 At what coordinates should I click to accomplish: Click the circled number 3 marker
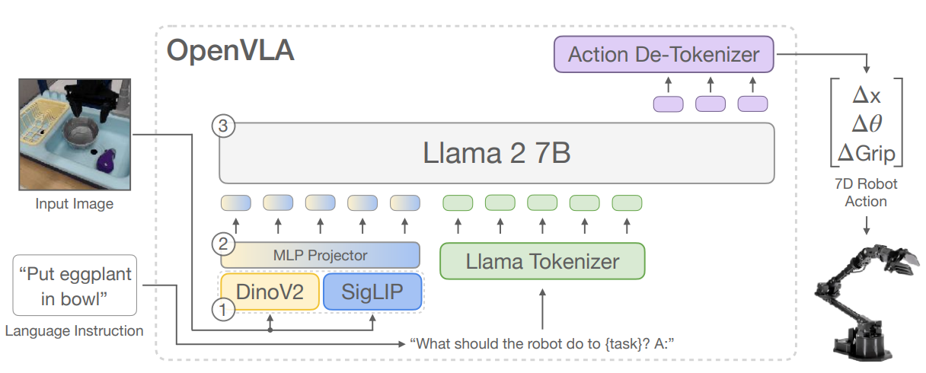pos(222,127)
